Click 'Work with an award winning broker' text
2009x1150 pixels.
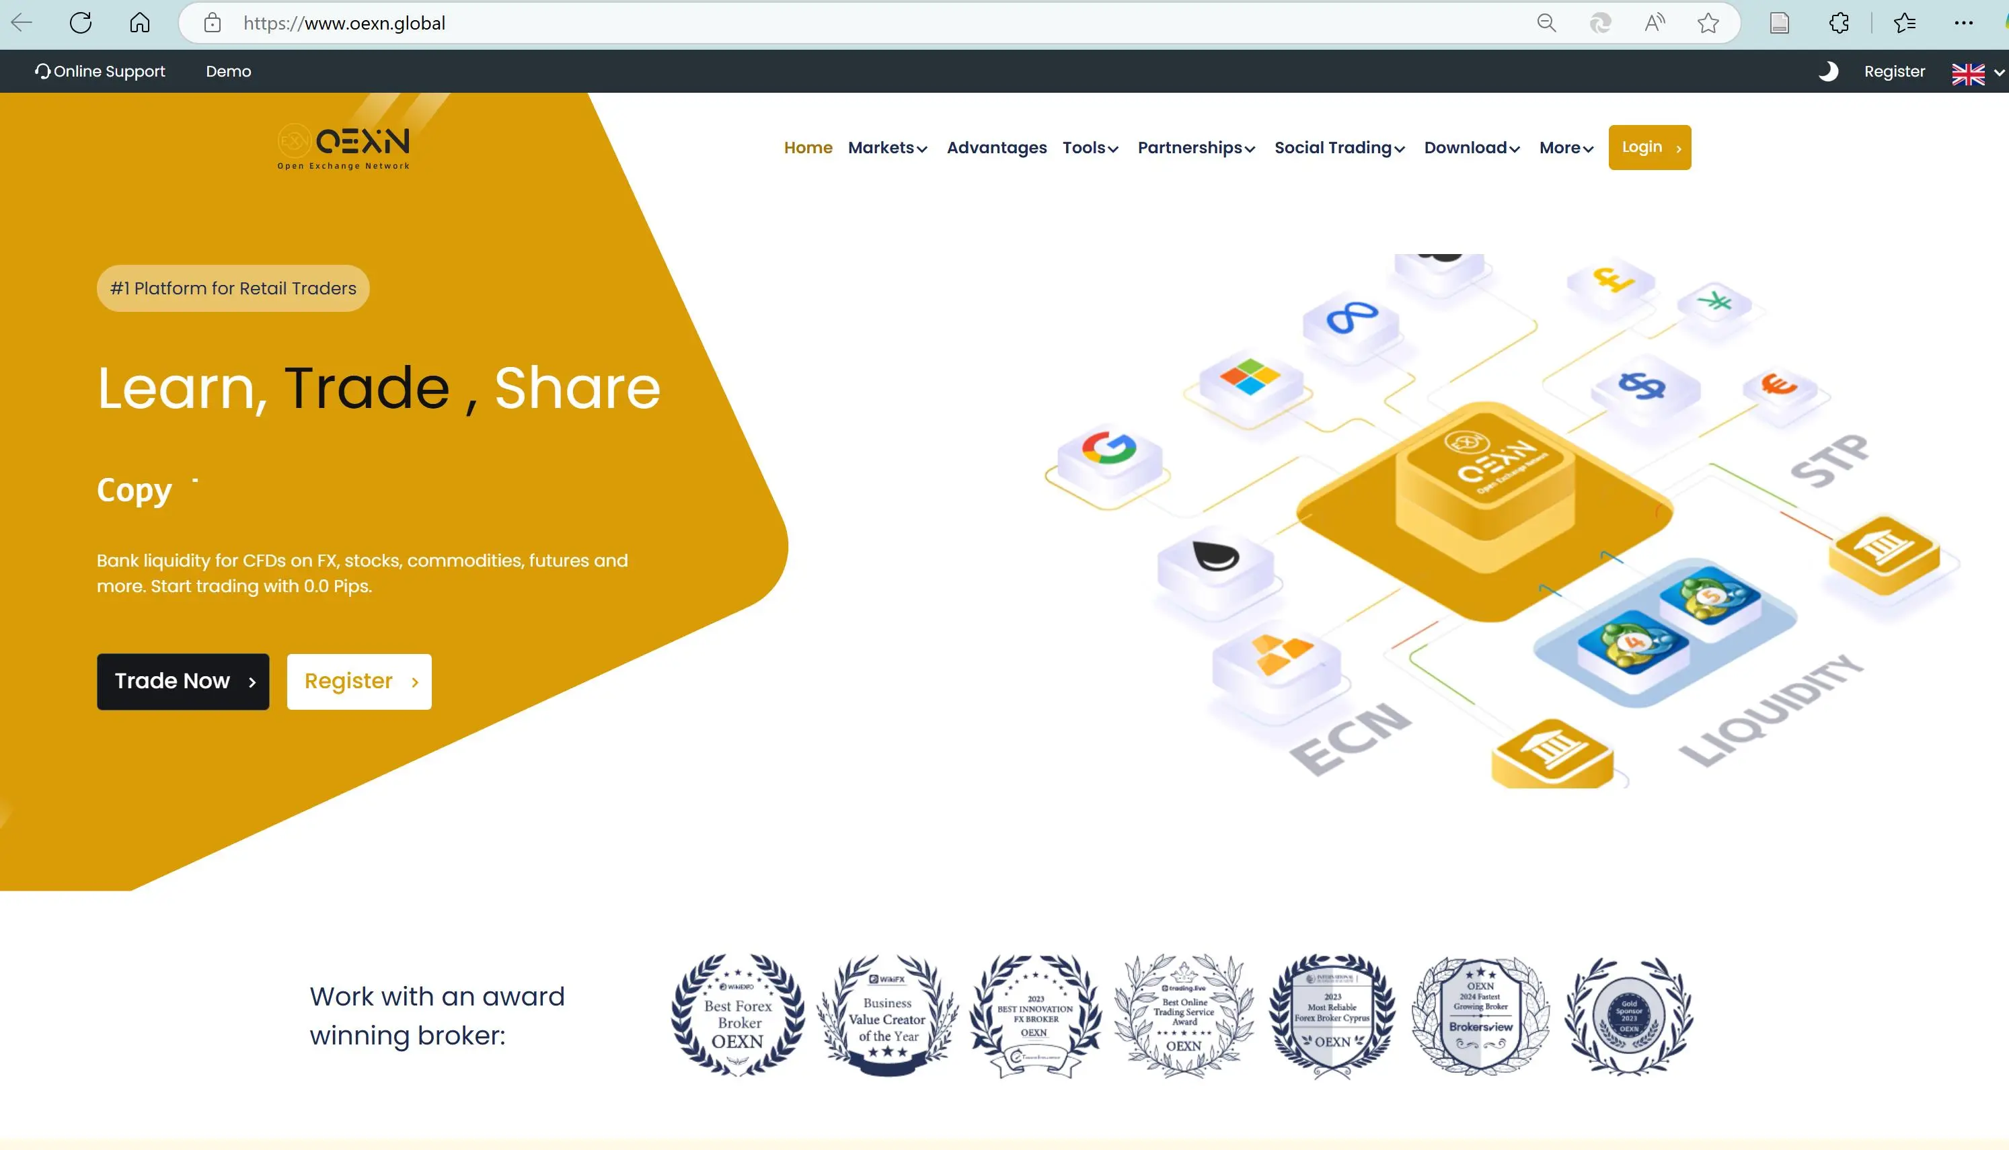coord(437,1016)
